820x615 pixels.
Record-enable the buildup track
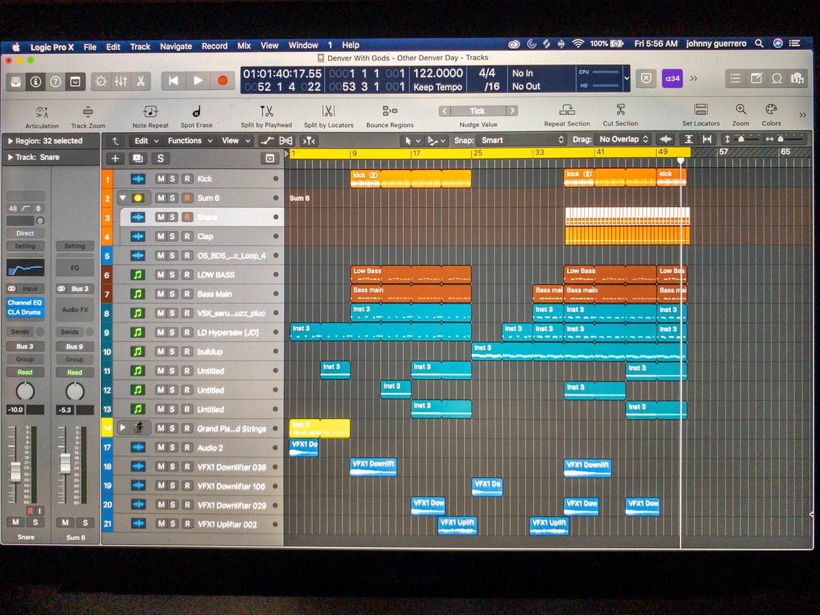pos(186,351)
